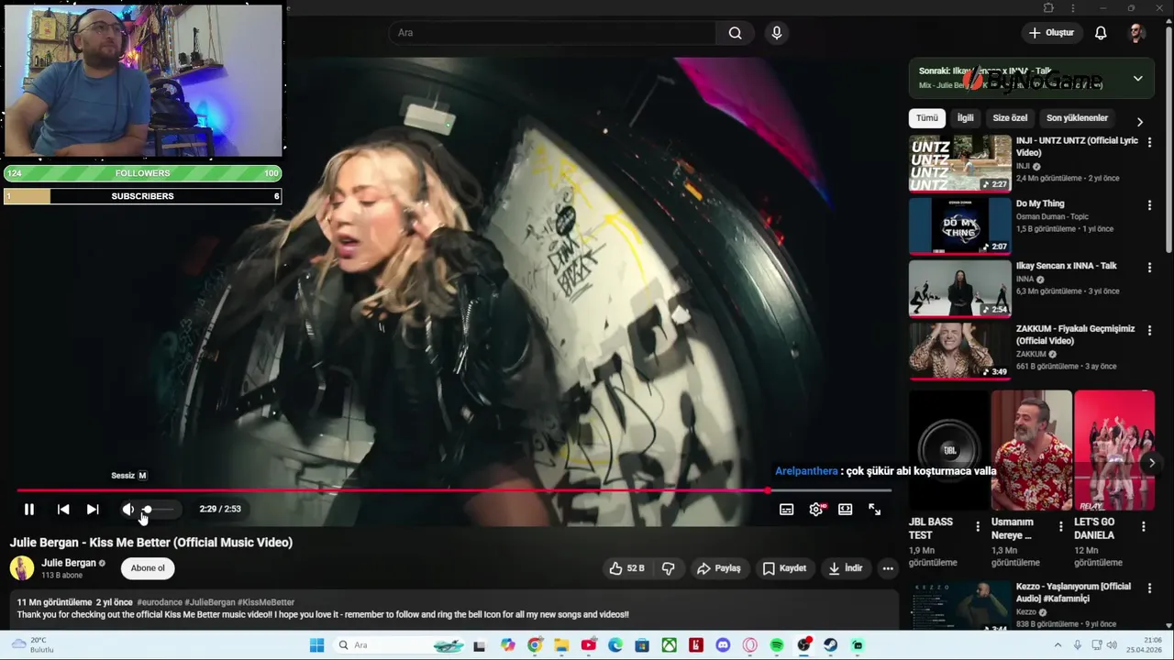
Task: Open the Usmanım Nereye short thumbnail
Action: coord(1031,450)
